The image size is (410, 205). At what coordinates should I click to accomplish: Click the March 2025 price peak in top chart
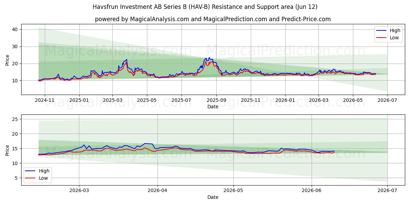(x=126, y=59)
